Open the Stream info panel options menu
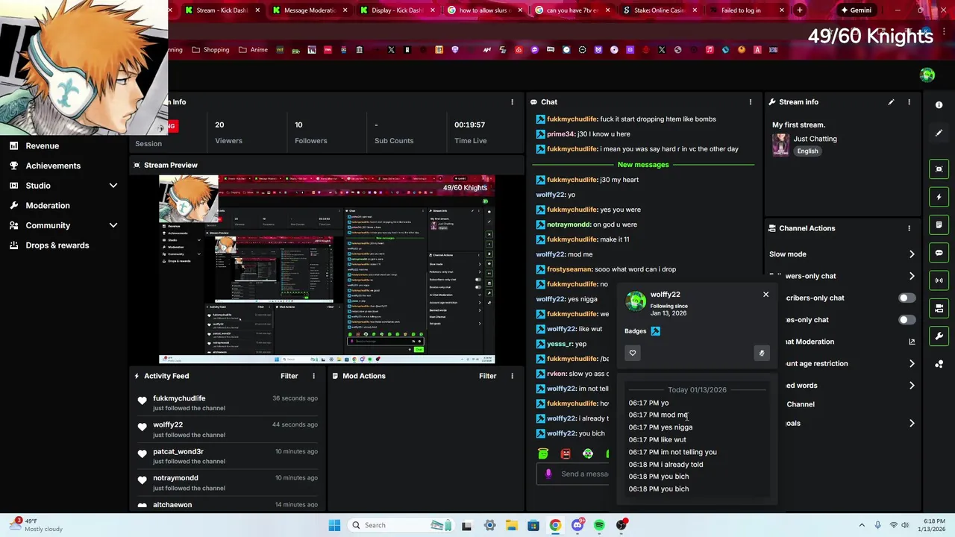This screenshot has height=537, width=955. 909,102
